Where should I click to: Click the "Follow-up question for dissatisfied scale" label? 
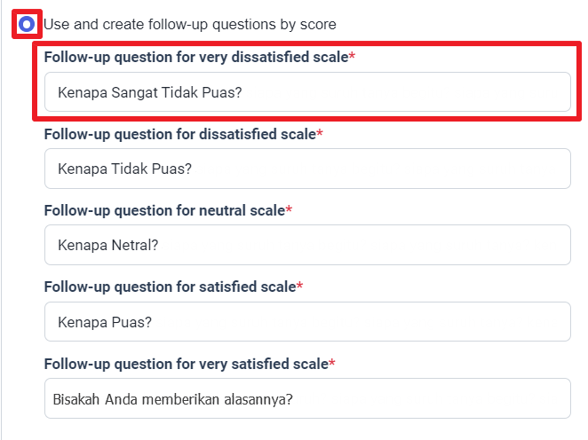pyautogui.click(x=179, y=134)
